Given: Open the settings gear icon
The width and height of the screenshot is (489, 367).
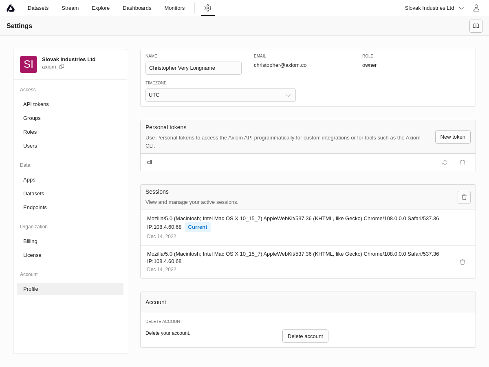Looking at the screenshot, I should click(208, 8).
